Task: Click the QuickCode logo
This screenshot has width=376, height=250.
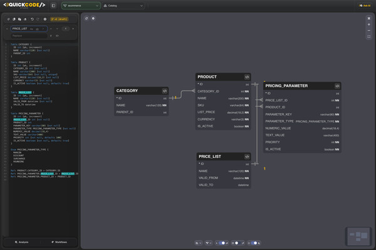Action: click(x=24, y=5)
